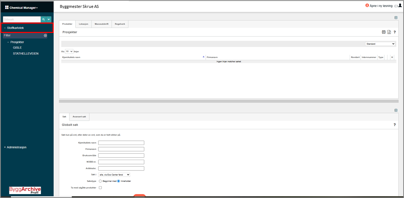Open the Søk i dropdown
The image size is (404, 198).
click(114, 174)
